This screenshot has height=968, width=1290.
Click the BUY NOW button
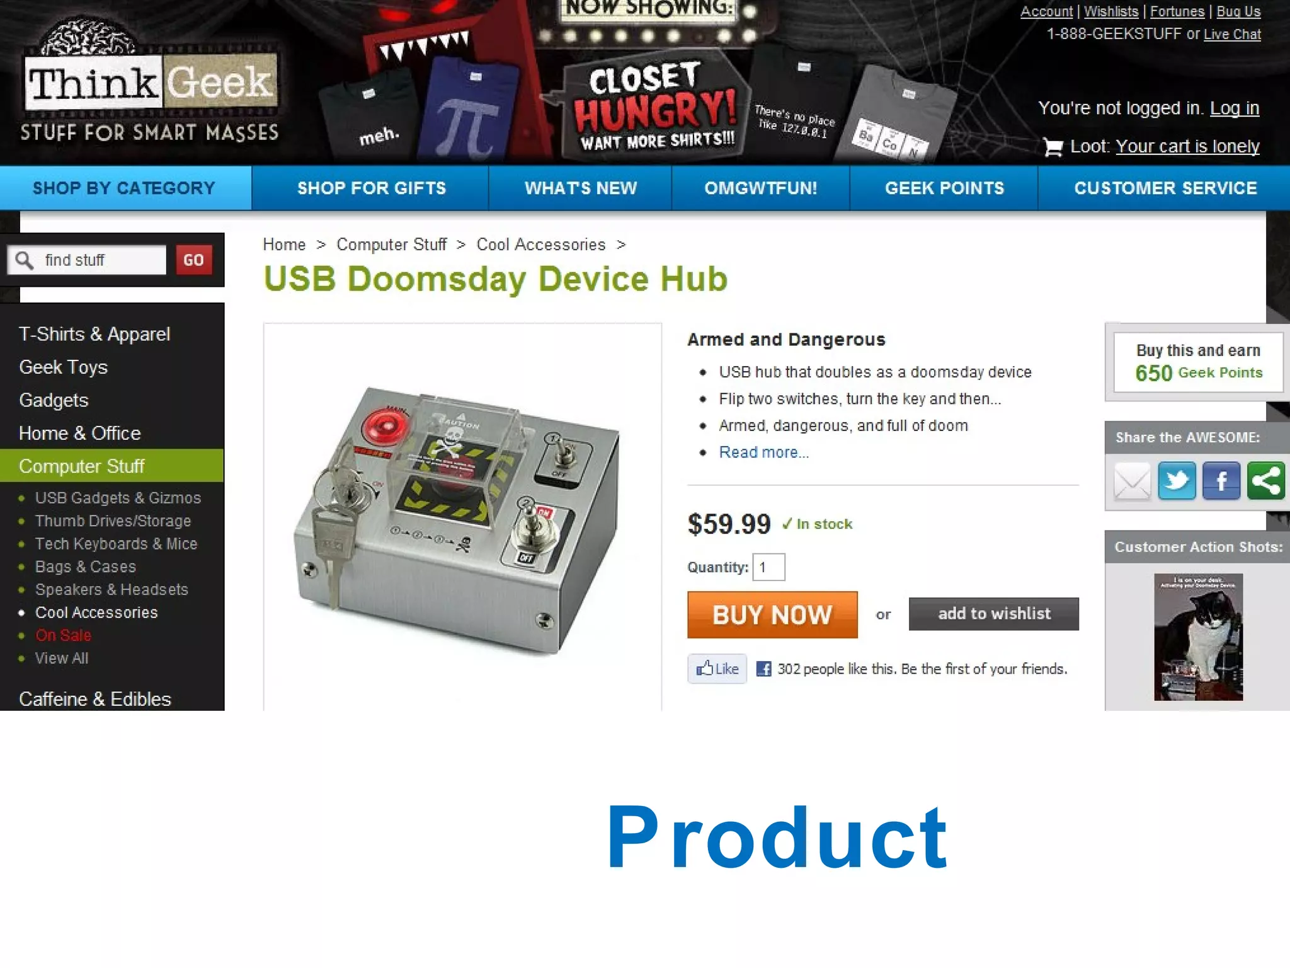[772, 614]
